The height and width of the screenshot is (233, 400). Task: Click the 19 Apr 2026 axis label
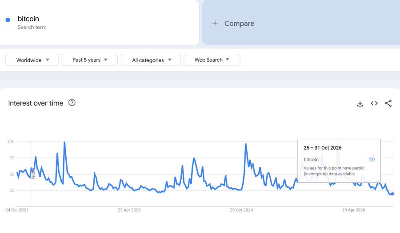[354, 210]
